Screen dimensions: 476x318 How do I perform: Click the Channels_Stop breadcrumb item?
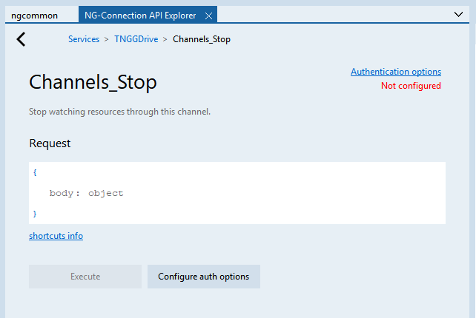tap(201, 39)
